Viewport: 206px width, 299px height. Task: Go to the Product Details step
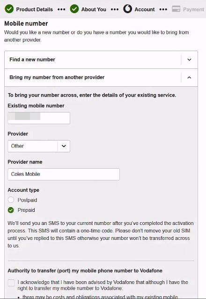click(x=34, y=9)
